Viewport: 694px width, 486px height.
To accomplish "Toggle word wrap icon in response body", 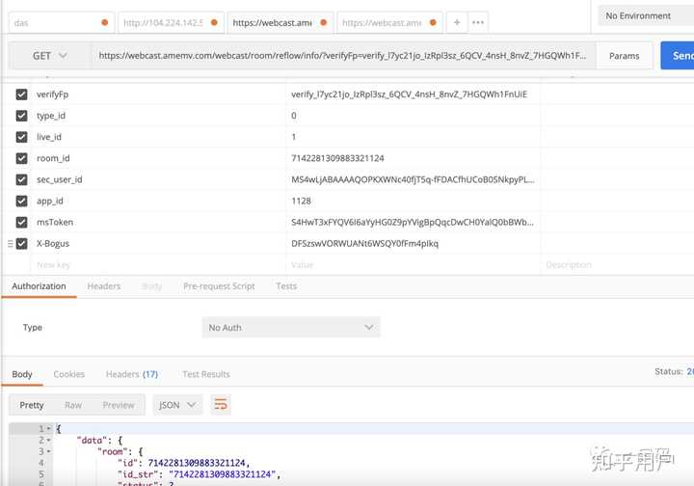I will (x=221, y=404).
